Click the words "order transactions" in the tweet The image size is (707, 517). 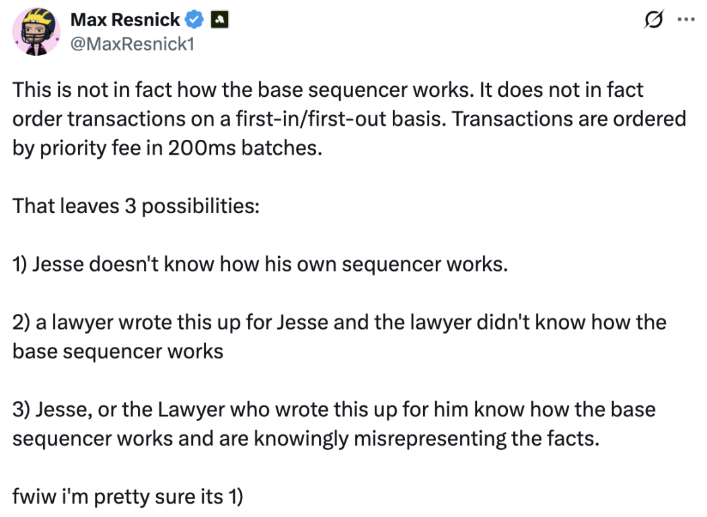[87, 118]
